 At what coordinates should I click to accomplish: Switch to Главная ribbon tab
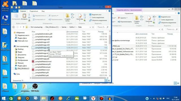pyautogui.click(x=23, y=11)
